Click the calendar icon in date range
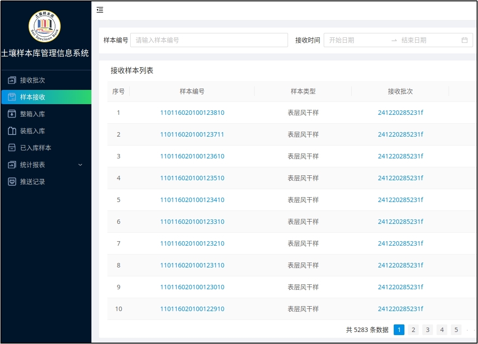 (x=465, y=40)
